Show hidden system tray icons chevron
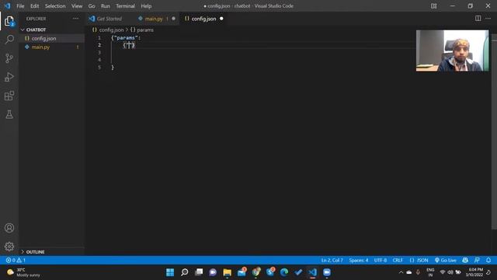The width and height of the screenshot is (497, 280). point(401,272)
